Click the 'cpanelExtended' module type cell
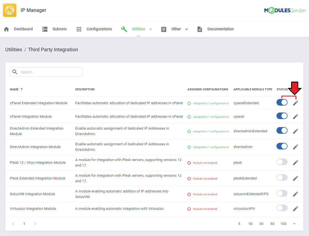The height and width of the screenshot is (236, 309). pos(246,103)
